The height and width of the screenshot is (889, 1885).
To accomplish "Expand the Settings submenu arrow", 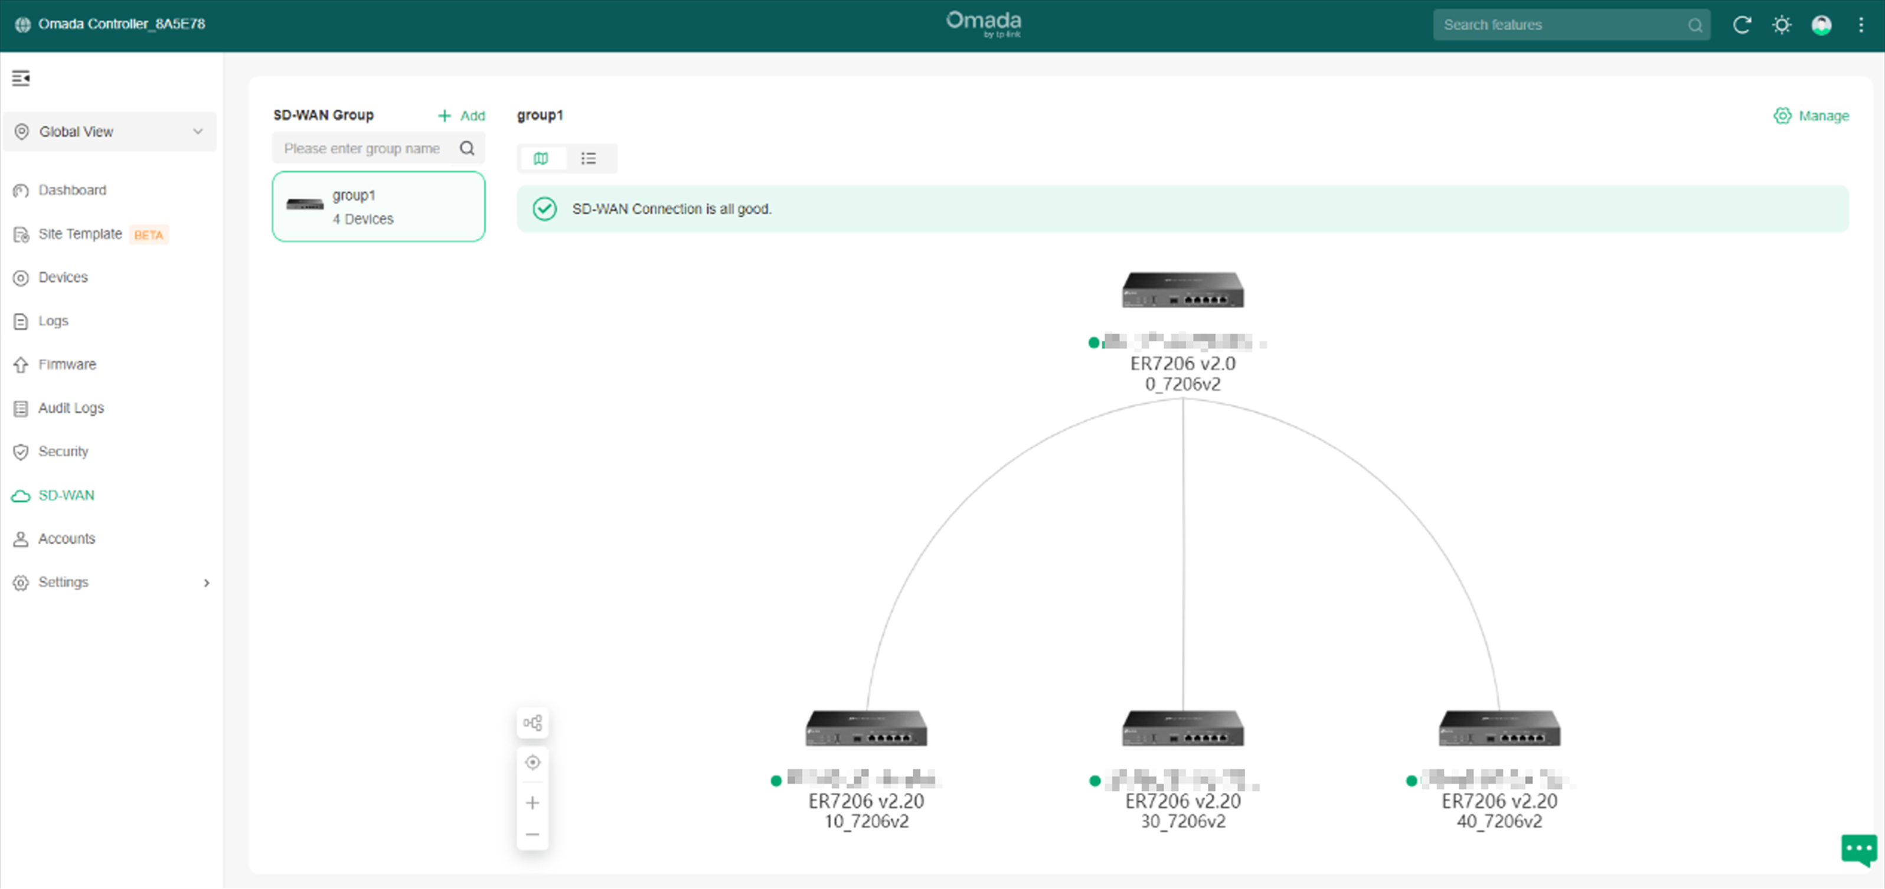I will (207, 583).
